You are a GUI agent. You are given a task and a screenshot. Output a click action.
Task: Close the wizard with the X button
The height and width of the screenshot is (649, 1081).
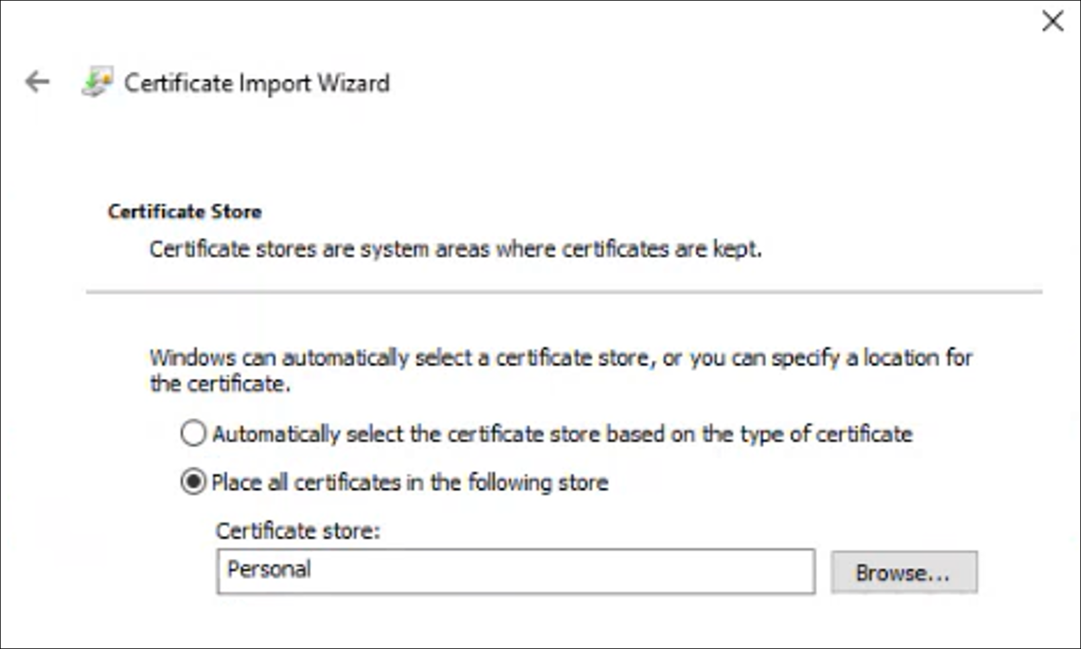(x=1053, y=21)
